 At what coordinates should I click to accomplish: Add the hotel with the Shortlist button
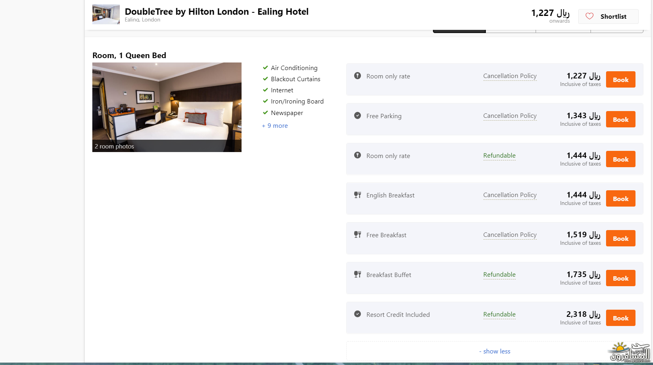pyautogui.click(x=608, y=16)
